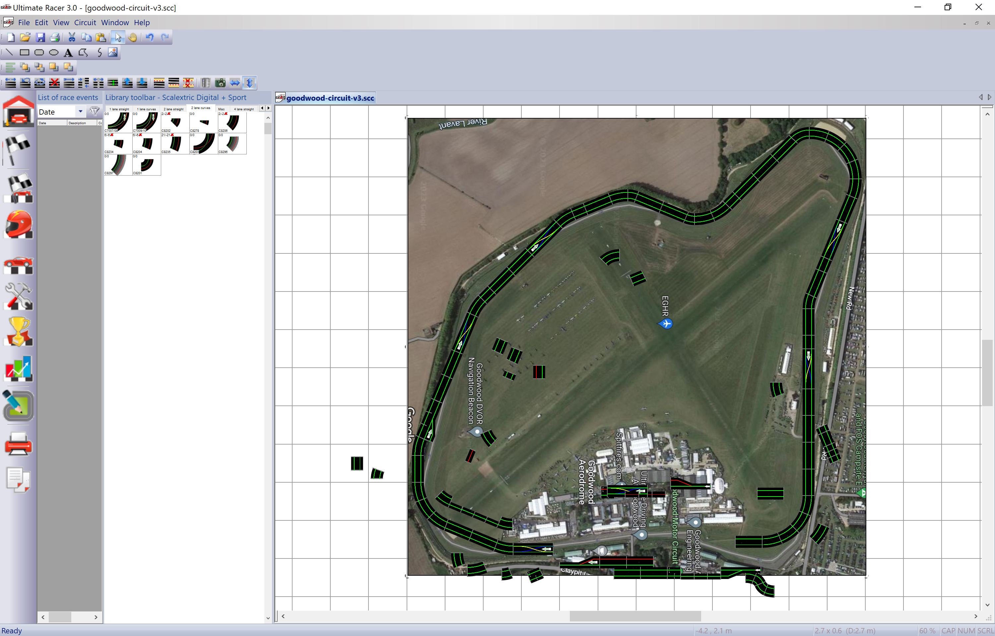
Task: Open the wrench and screwdriver settings icon
Action: pyautogui.click(x=18, y=296)
